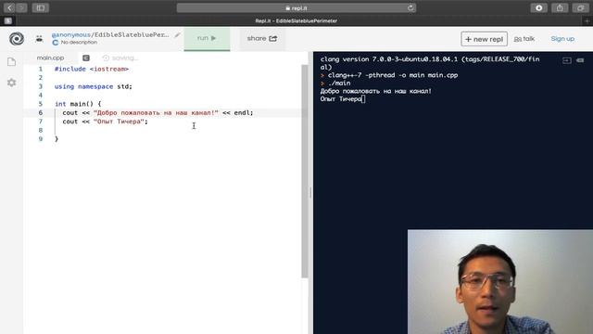Open Safari downloads icon
The width and height of the screenshot is (593, 334).
pyautogui.click(x=538, y=7)
